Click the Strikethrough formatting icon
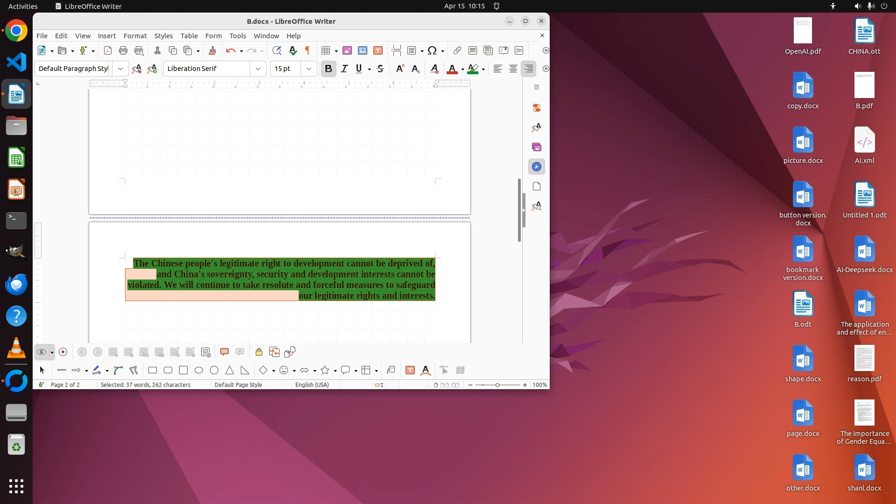The image size is (896, 504). pyautogui.click(x=380, y=69)
